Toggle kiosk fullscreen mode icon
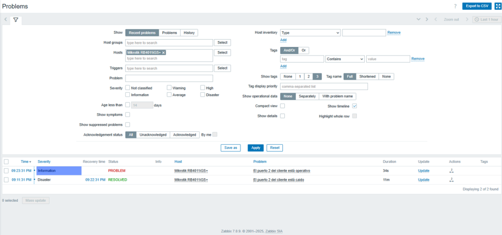Image resolution: width=502 pixels, height=235 pixels. pos(498,6)
